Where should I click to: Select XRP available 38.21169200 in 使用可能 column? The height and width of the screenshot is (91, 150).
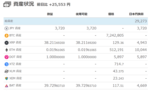86,43
